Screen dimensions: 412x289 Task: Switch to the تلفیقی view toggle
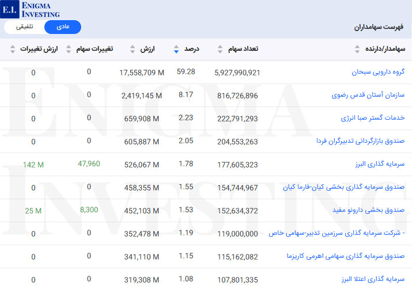click(24, 27)
